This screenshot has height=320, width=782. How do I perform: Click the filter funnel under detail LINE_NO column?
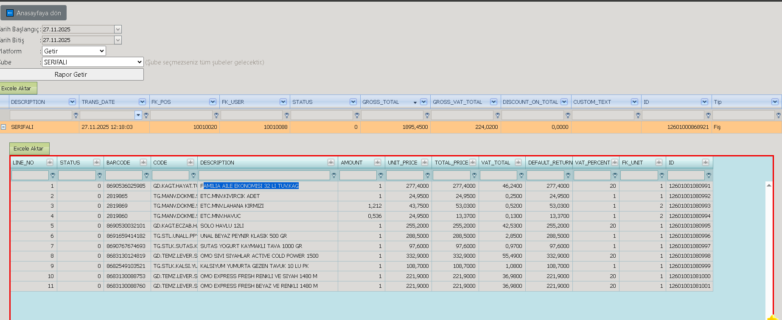[x=53, y=175]
